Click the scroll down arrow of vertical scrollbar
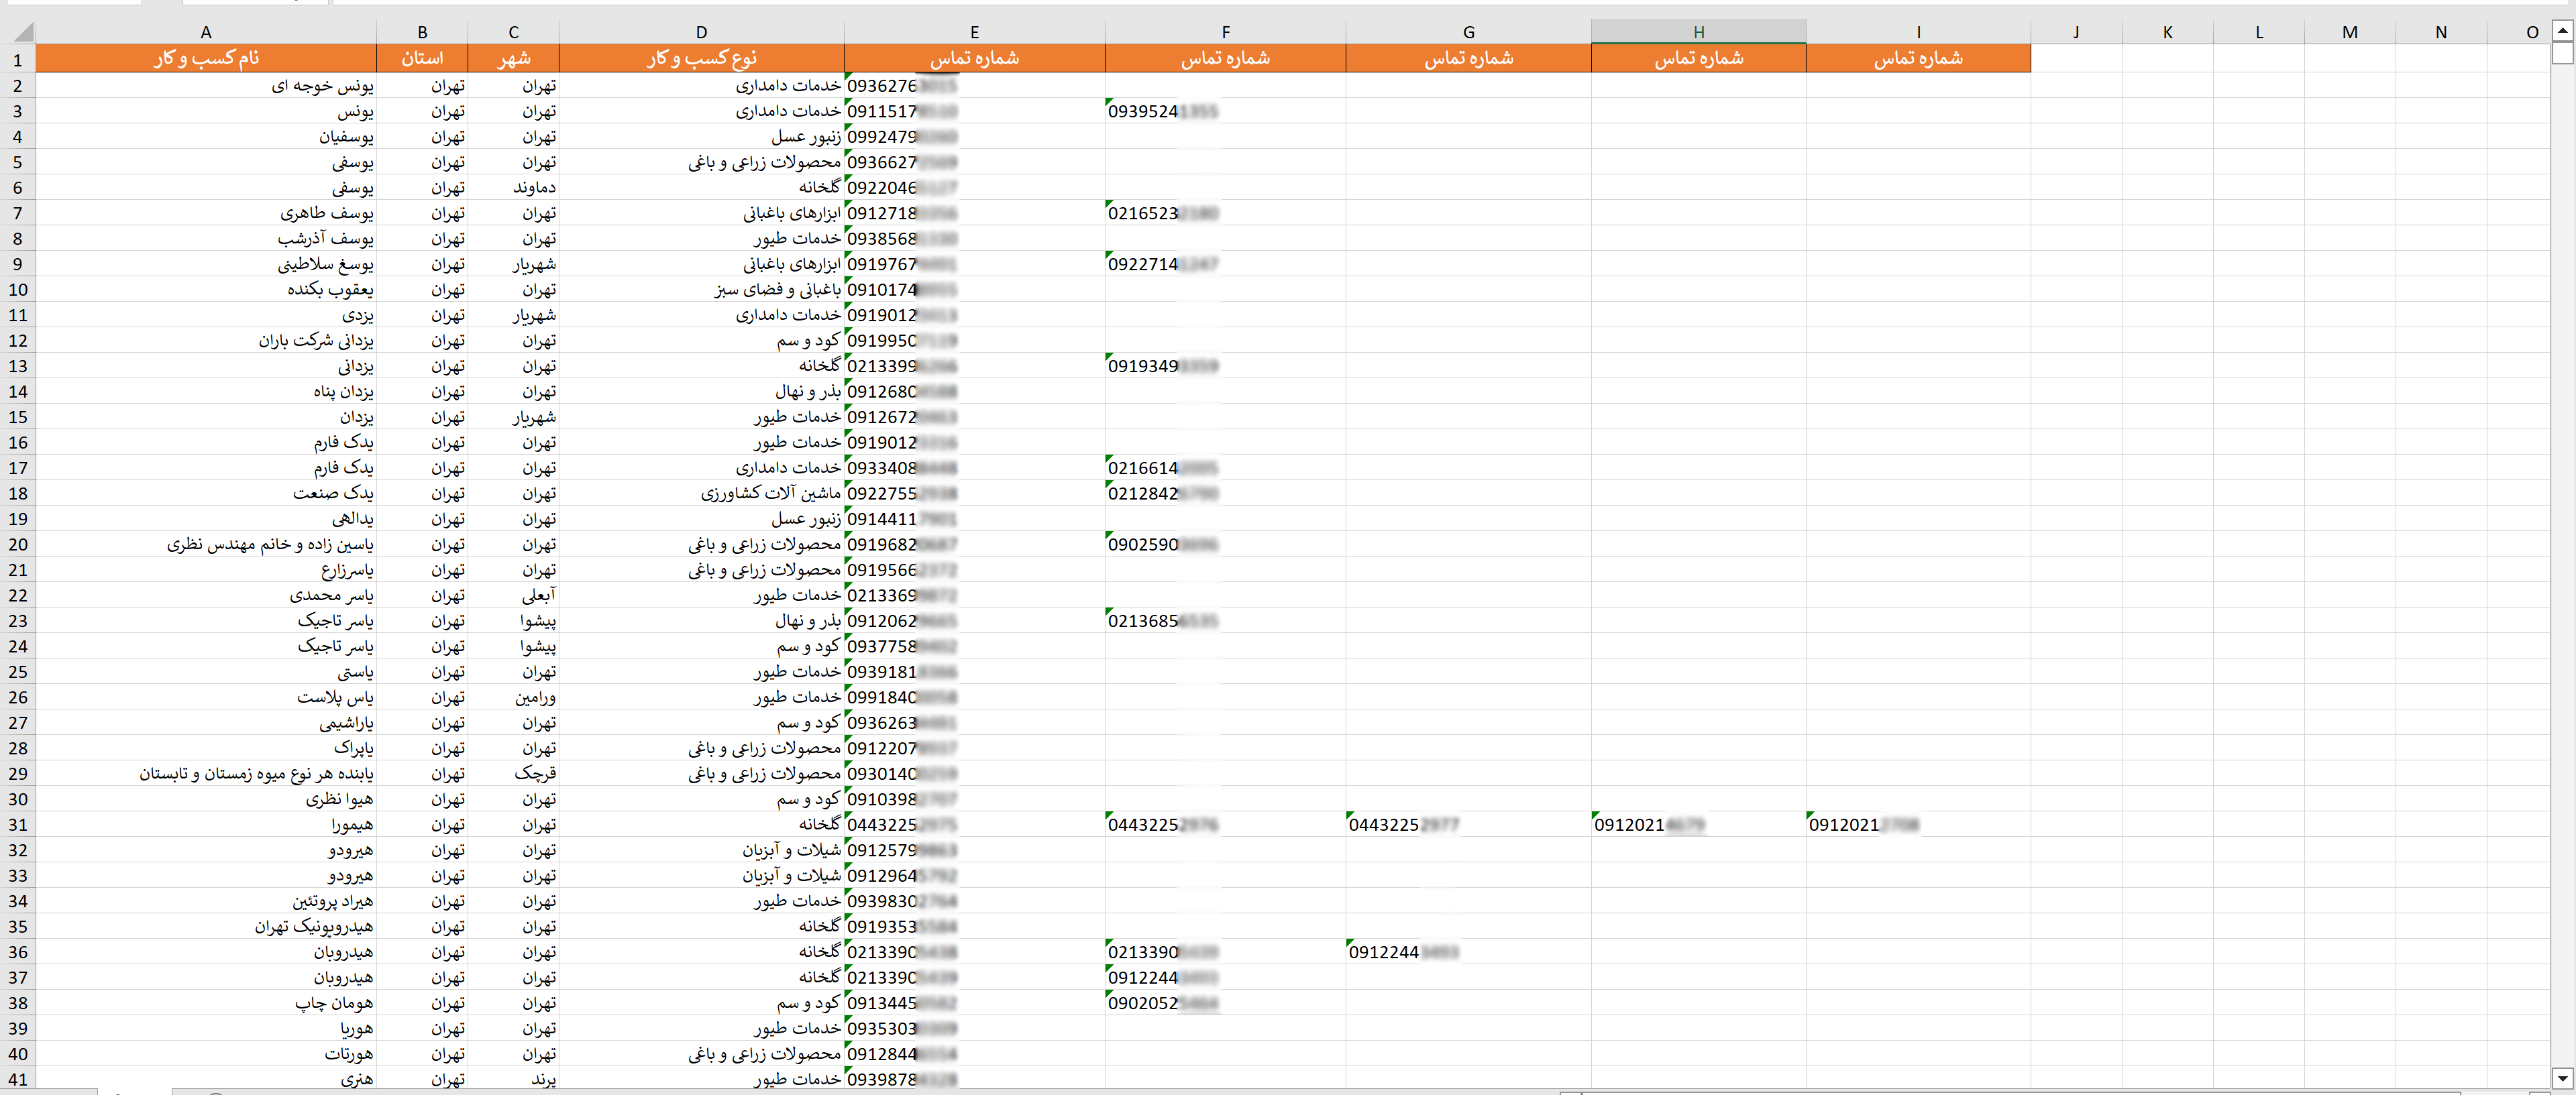Viewport: 2576px width, 1095px height. (2563, 1078)
